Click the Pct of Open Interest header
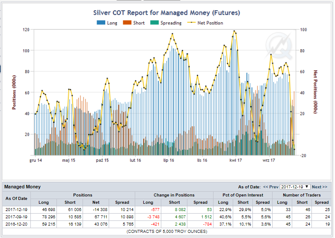 click(x=243, y=195)
